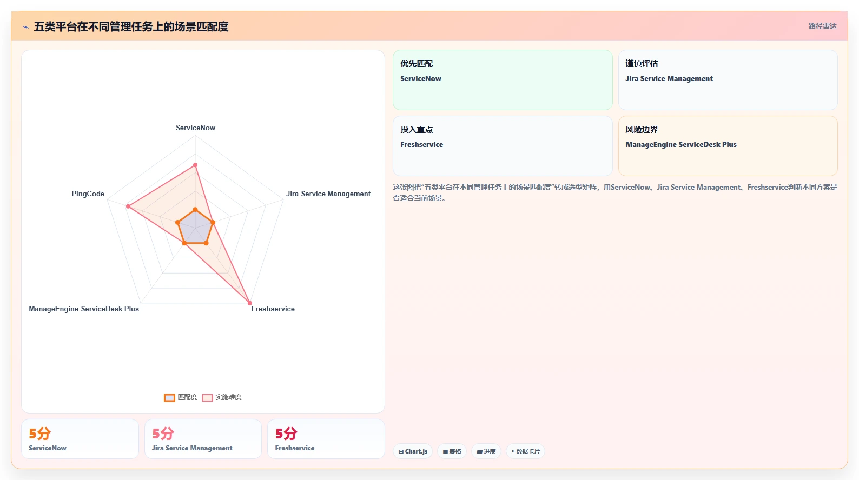Click the 数据卡片 tag chip
The height and width of the screenshot is (480, 859).
pyautogui.click(x=525, y=451)
